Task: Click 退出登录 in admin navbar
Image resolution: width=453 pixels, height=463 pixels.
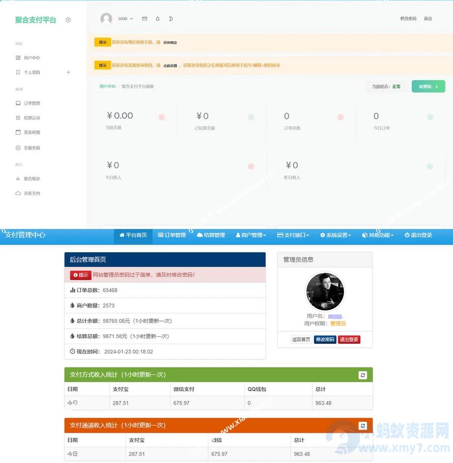Action: click(x=418, y=235)
